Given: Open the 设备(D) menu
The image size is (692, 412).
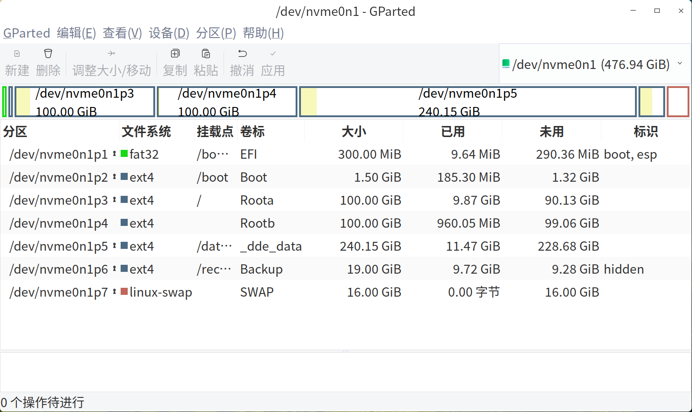Looking at the screenshot, I should (x=169, y=33).
